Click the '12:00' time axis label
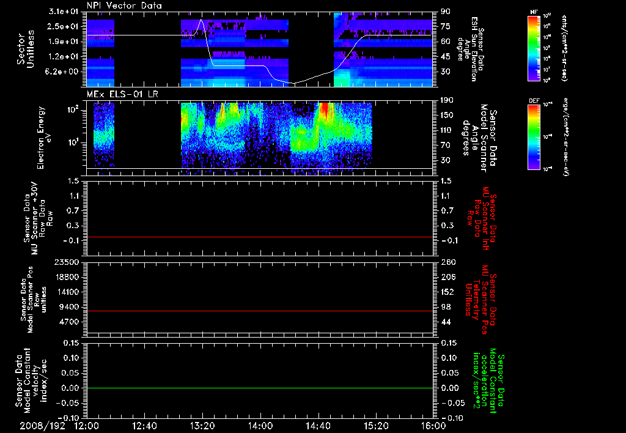626x433 pixels. [x=87, y=426]
